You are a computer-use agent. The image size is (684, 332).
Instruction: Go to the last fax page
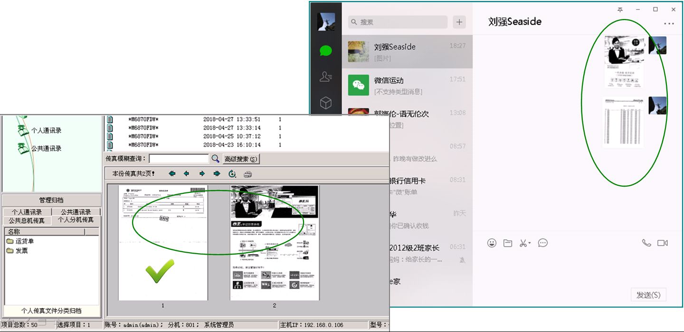[x=217, y=174]
